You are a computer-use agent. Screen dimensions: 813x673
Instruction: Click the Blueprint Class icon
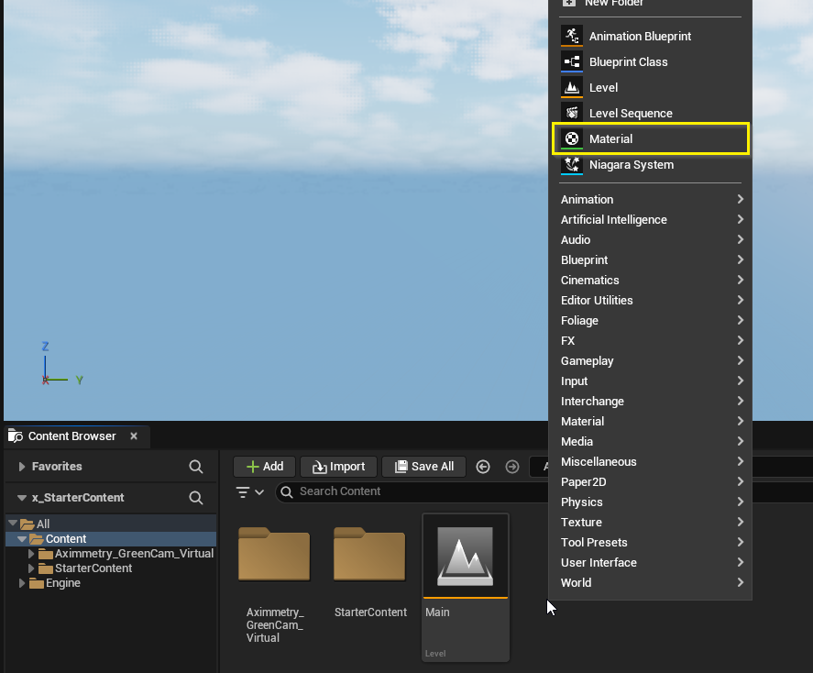572,61
